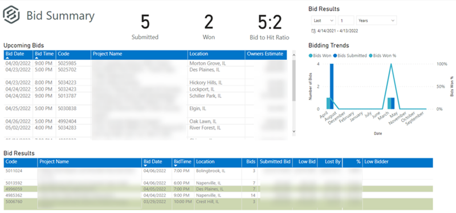Select upcoming bid code 5025985
Screen dimensions: 456x213
[67, 63]
